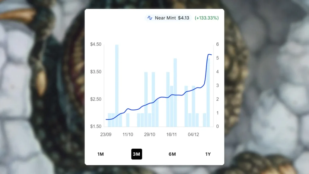Screen dimensions: 309x174
Task: Switch to the 6M time range tab
Action: pos(172,154)
